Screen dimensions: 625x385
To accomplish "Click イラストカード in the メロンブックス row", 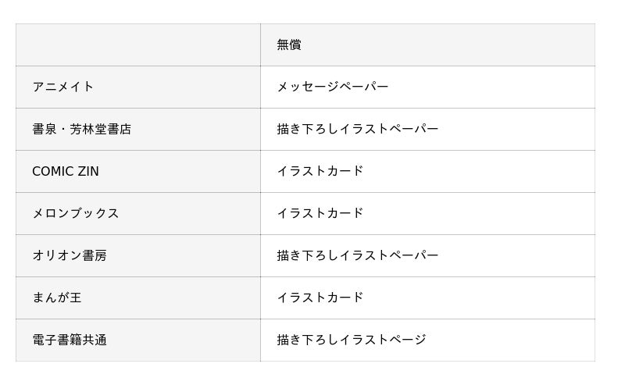I will (320, 214).
